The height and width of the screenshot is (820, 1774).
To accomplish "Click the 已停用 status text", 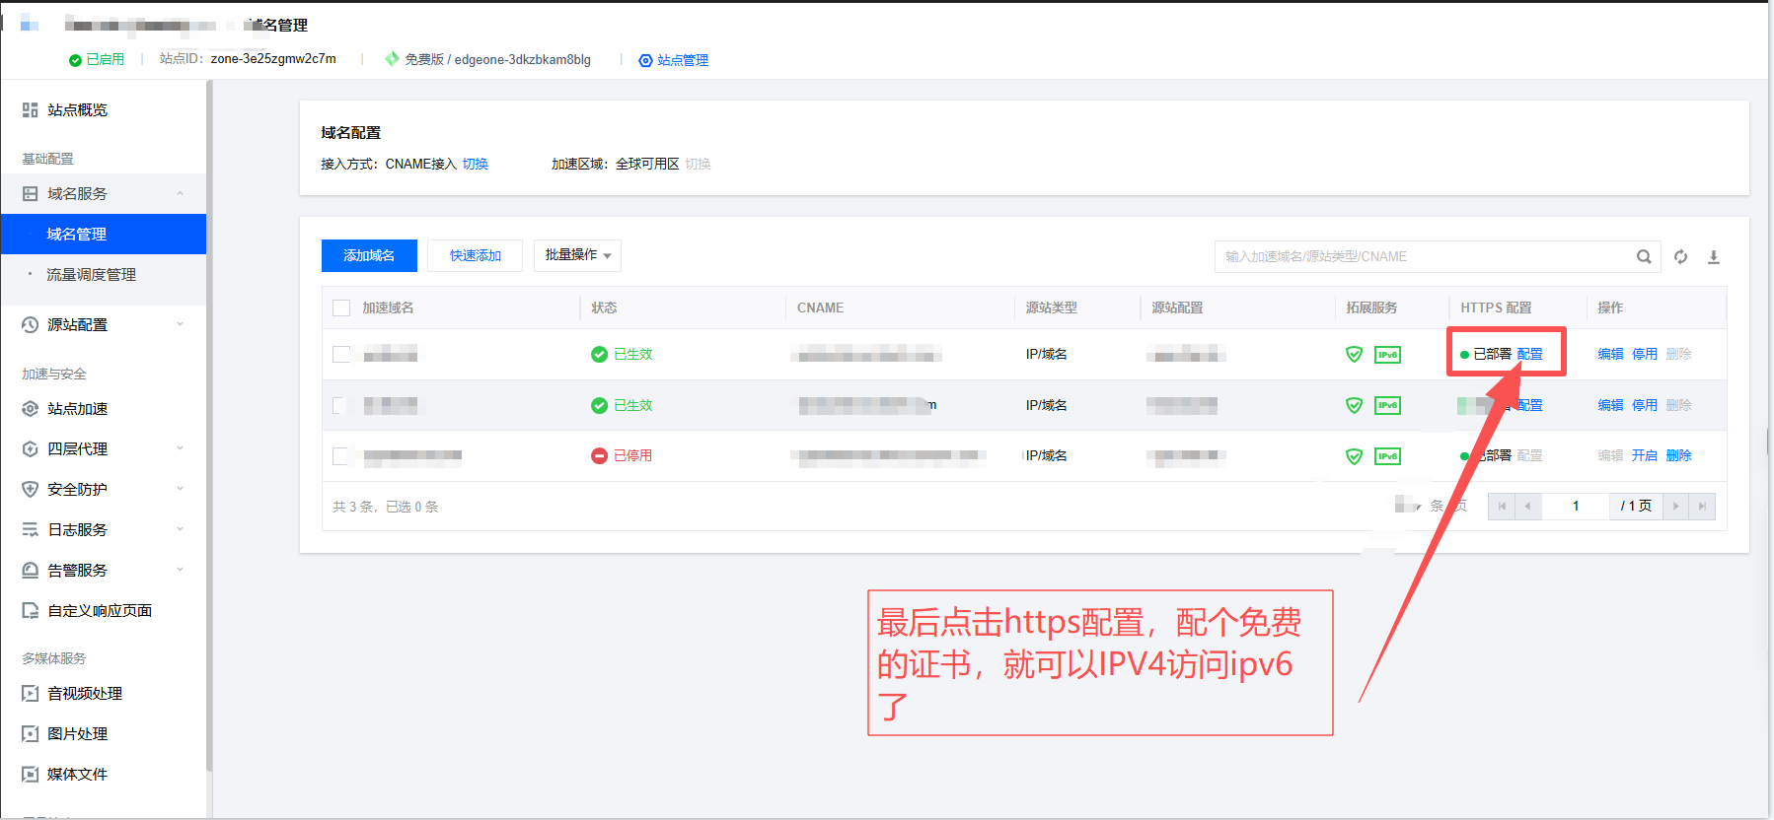I will (632, 455).
